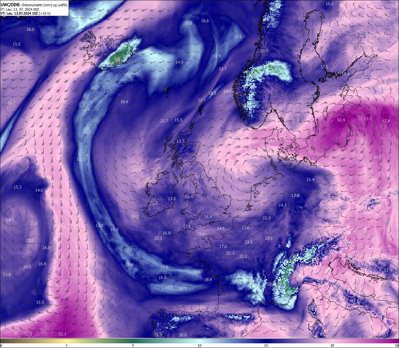
Task: Click the 24.6 value on the map
Action: [x=227, y=91]
